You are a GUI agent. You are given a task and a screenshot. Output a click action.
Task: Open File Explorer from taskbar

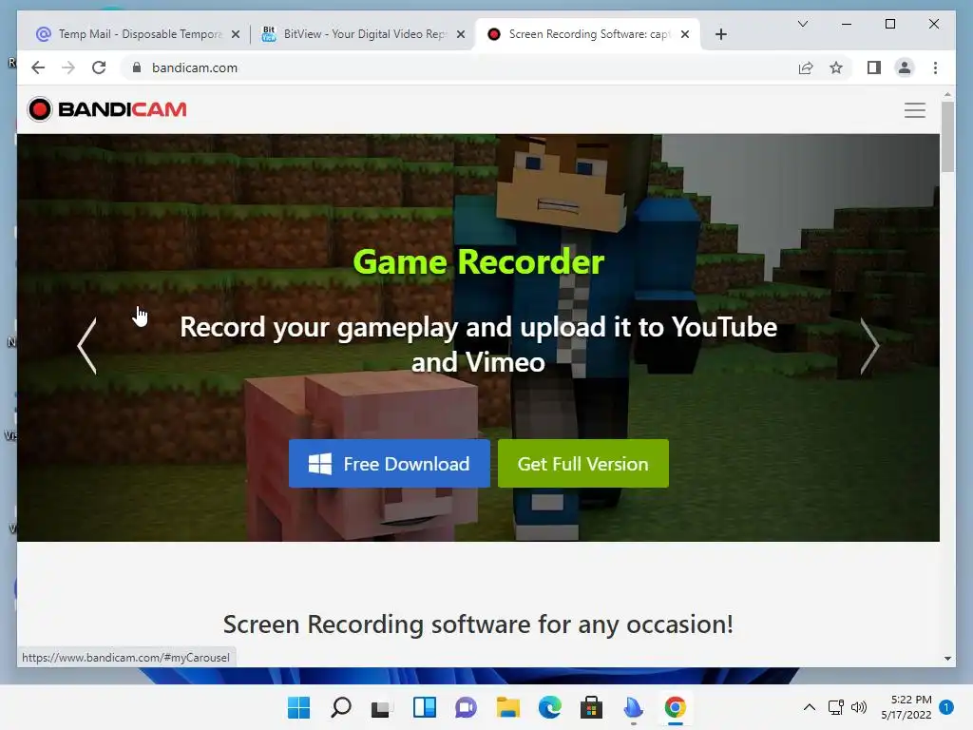pos(507,707)
